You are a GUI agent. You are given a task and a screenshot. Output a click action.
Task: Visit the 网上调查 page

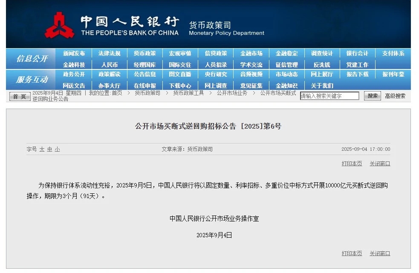pos(216,86)
